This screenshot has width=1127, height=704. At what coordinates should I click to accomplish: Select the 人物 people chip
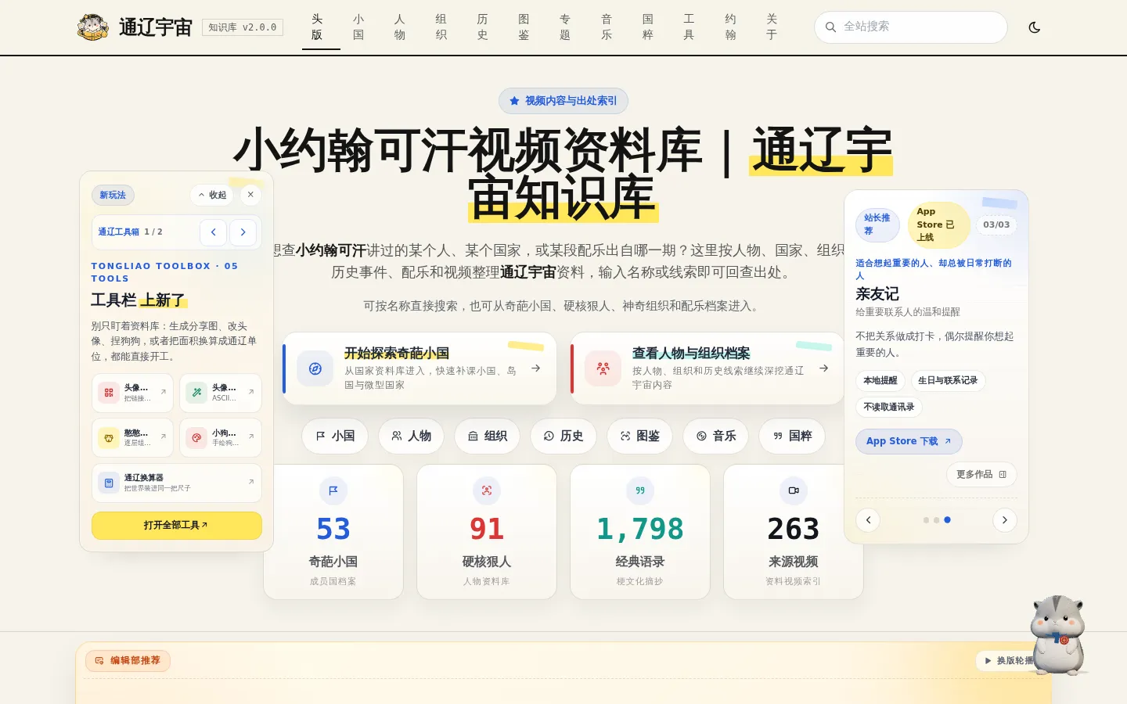(x=412, y=436)
